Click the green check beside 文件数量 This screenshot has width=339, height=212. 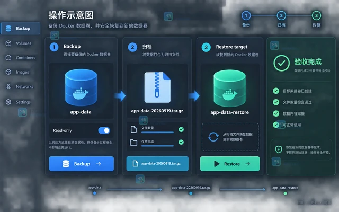tap(181, 129)
